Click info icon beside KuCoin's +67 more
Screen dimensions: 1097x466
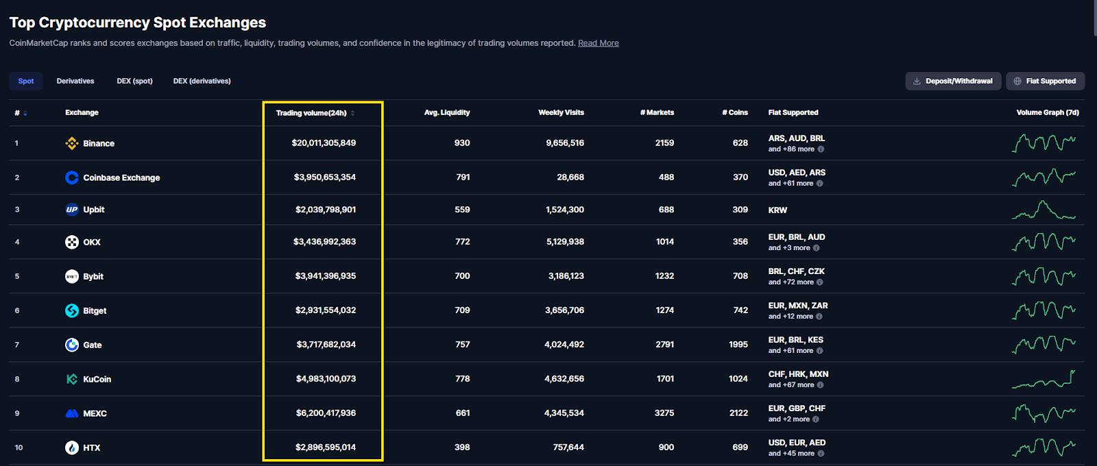click(x=820, y=385)
